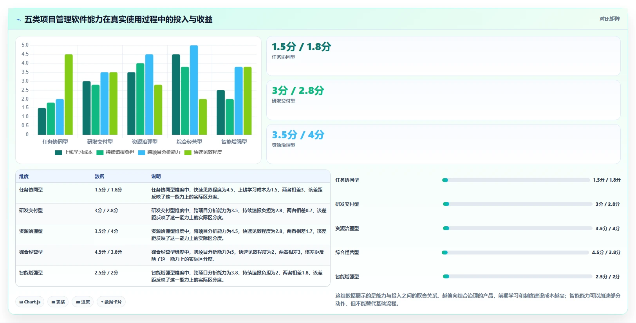Click the small icon before the page title

(18, 20)
